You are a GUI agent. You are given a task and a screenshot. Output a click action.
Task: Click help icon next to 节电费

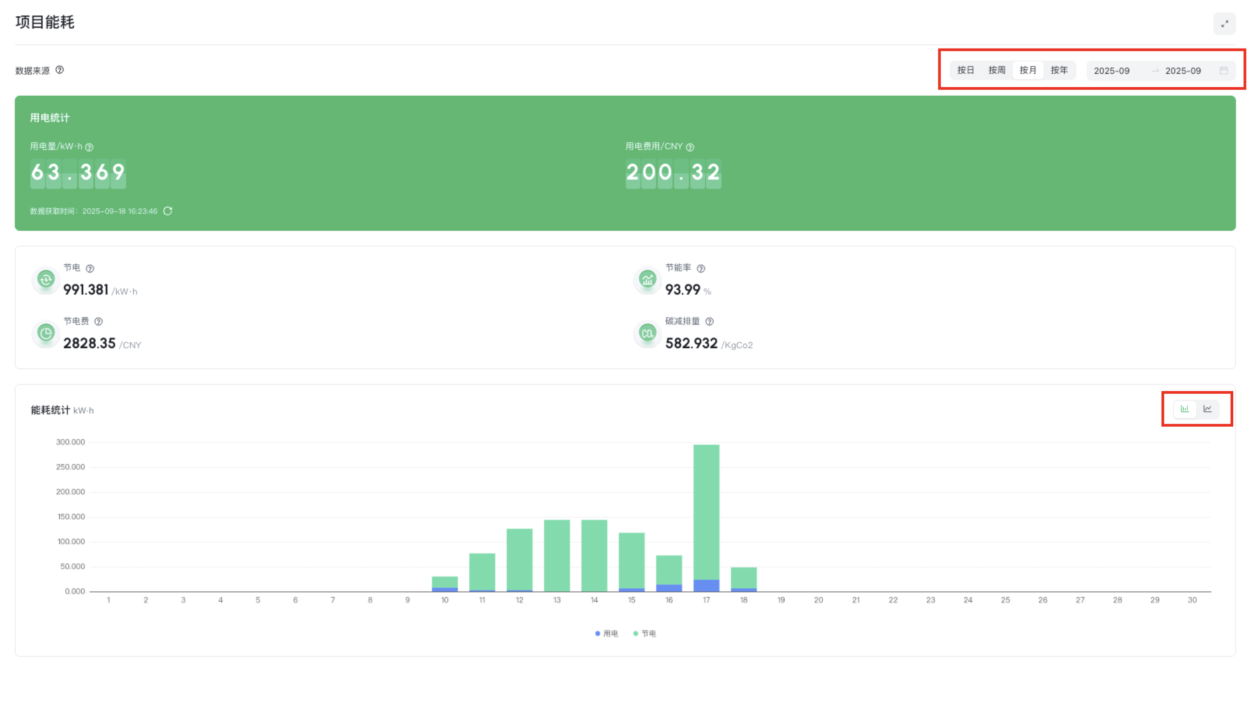pyautogui.click(x=98, y=321)
